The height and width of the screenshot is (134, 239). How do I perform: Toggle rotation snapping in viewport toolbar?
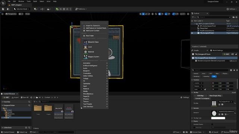[166, 14]
